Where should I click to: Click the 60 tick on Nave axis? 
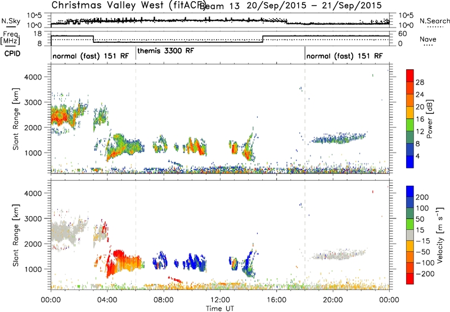tap(402, 34)
